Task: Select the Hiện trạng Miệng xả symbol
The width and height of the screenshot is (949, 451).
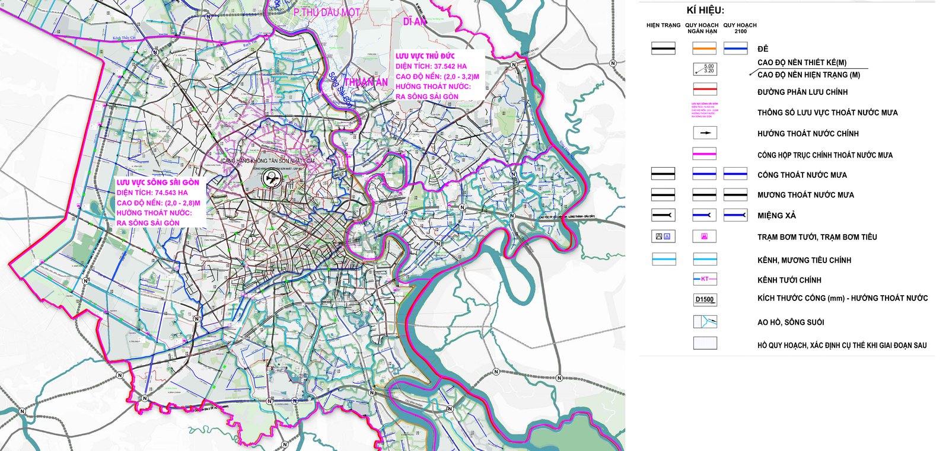Action: [x=663, y=215]
